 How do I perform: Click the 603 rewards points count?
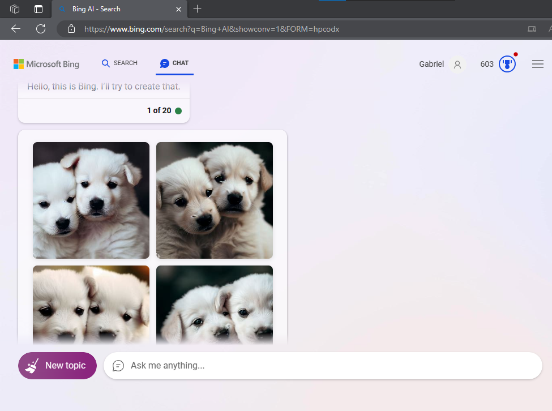point(487,64)
